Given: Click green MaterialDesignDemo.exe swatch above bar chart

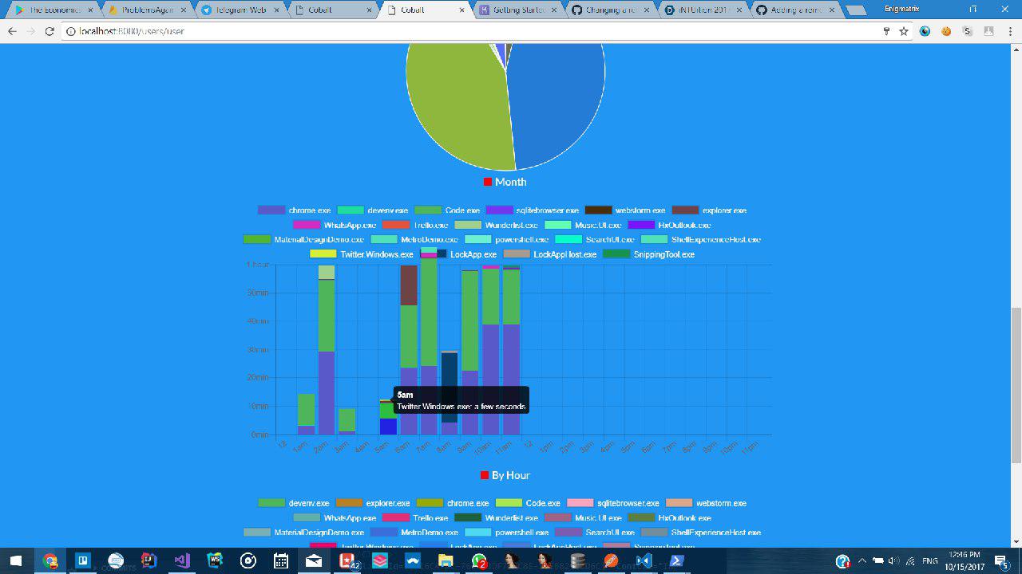Looking at the screenshot, I should [256, 239].
